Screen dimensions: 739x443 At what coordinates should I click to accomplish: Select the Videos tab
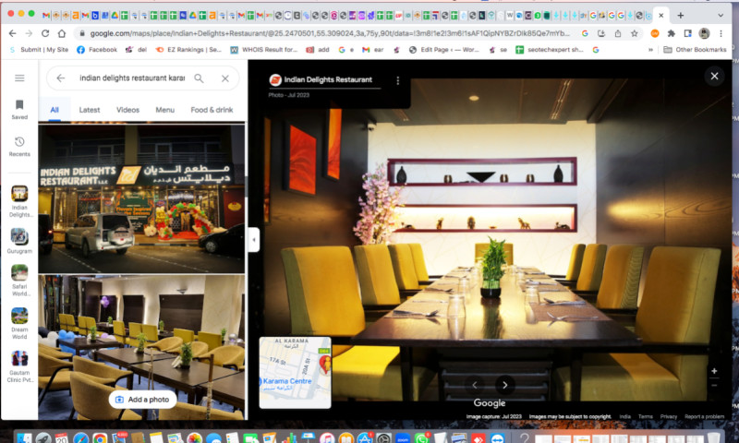click(127, 110)
